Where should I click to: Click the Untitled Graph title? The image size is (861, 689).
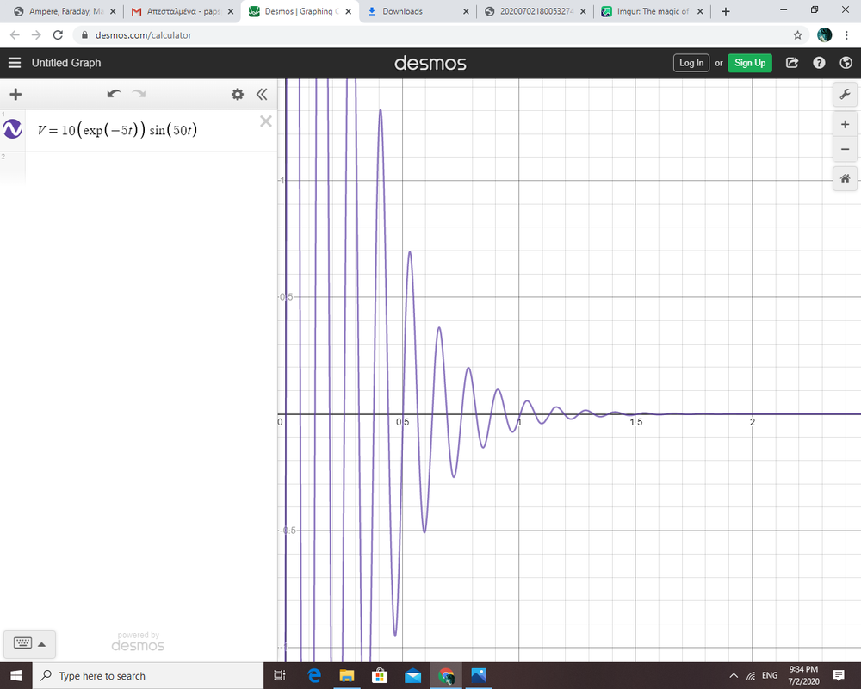point(66,63)
